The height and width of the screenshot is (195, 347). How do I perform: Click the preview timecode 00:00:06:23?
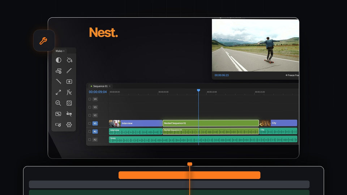click(222, 75)
